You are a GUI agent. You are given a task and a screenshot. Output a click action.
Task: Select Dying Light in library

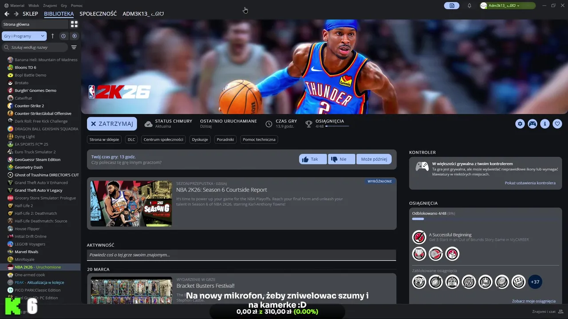pyautogui.click(x=24, y=136)
